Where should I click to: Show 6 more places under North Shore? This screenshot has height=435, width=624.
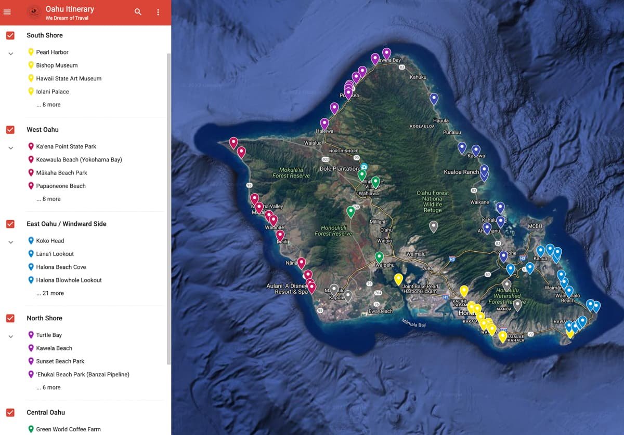pyautogui.click(x=48, y=388)
